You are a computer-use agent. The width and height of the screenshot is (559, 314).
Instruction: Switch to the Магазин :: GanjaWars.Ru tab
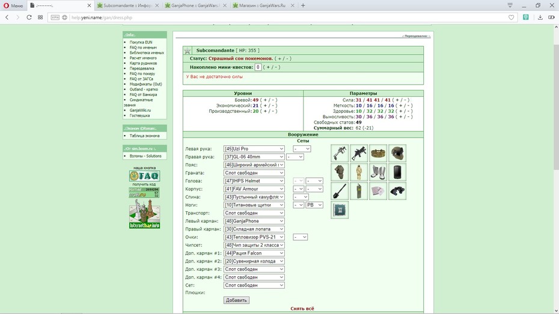[263, 5]
